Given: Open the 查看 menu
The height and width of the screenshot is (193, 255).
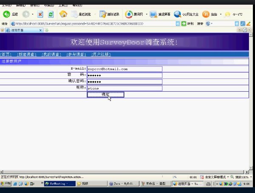Looking at the screenshot, I should pyautogui.click(x=35, y=6).
